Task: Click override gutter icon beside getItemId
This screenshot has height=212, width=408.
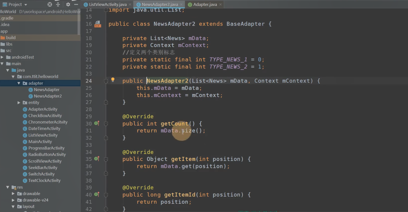Action: coord(97,194)
